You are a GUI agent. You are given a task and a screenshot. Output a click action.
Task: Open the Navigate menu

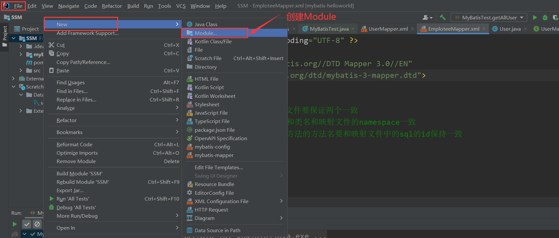tap(69, 6)
